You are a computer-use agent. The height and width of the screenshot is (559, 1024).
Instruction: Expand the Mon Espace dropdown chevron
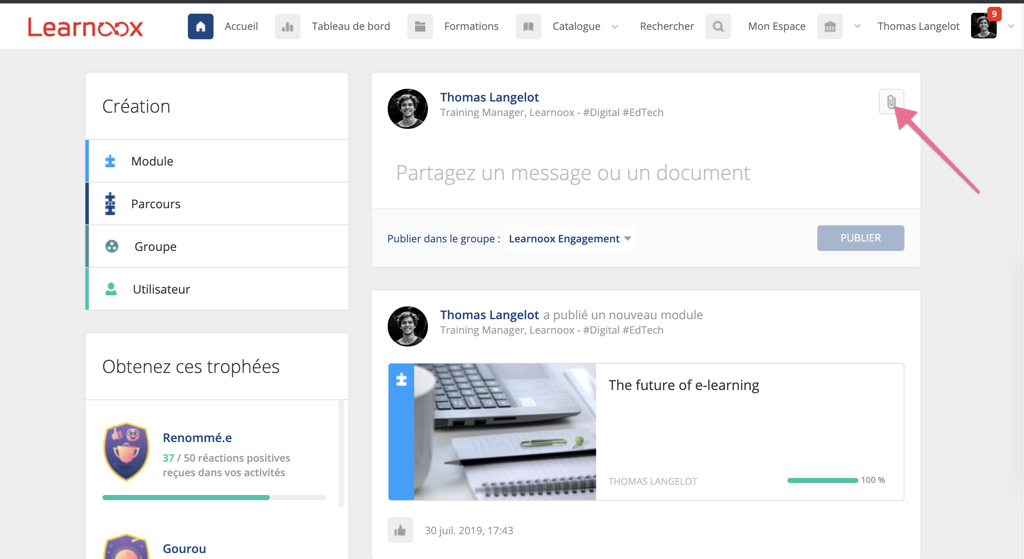coord(857,26)
